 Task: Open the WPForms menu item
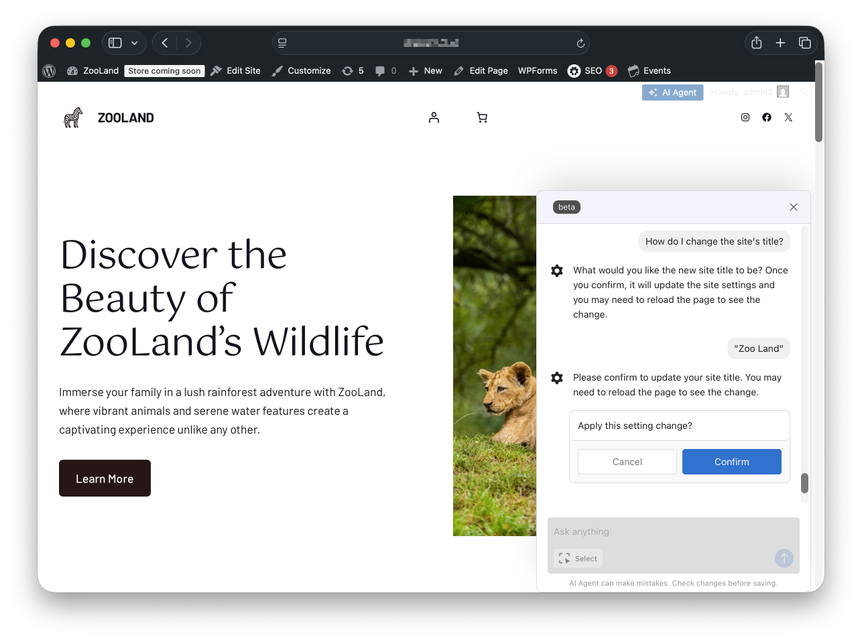(x=538, y=71)
